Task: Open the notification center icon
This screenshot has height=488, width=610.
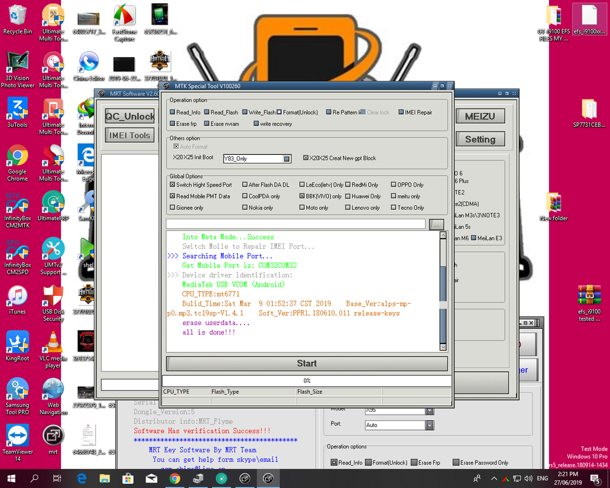Action: click(x=595, y=478)
